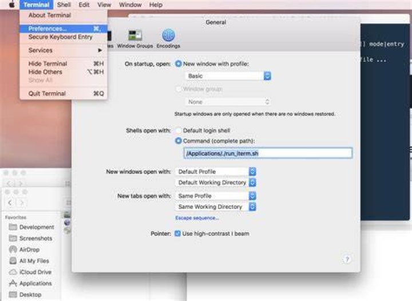Open the Same Profile dropdown
Screen dimensions: 412x301
[216, 196]
